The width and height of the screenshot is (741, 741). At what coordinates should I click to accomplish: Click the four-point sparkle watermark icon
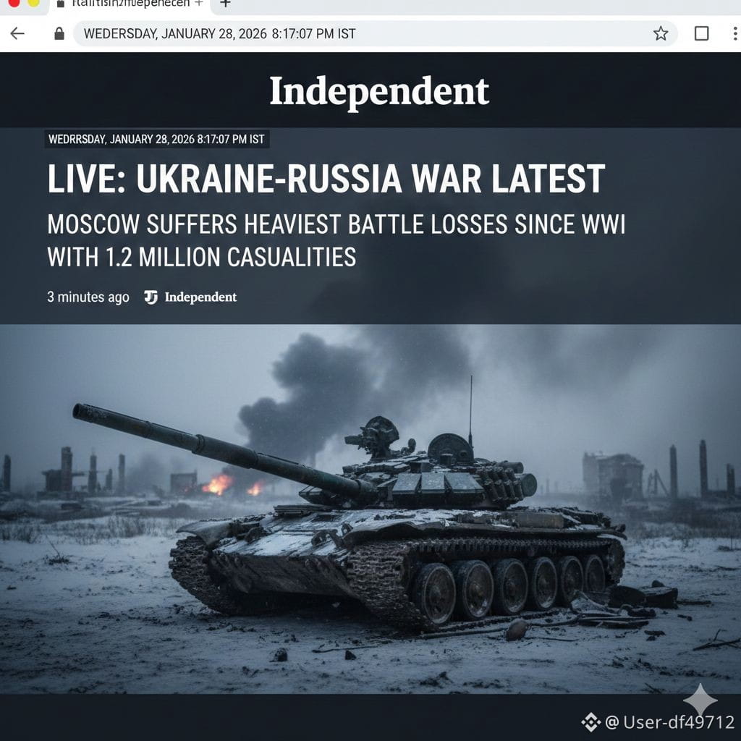point(700,700)
